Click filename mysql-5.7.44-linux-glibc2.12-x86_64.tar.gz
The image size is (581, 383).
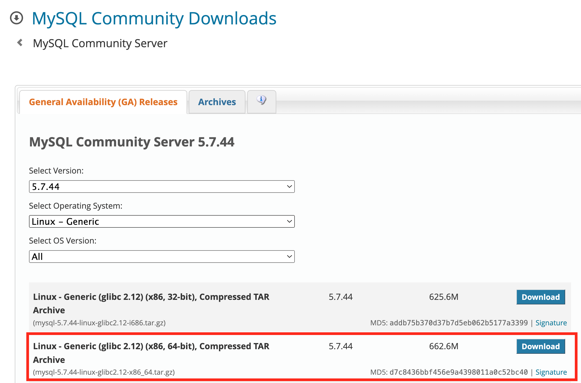(x=104, y=372)
